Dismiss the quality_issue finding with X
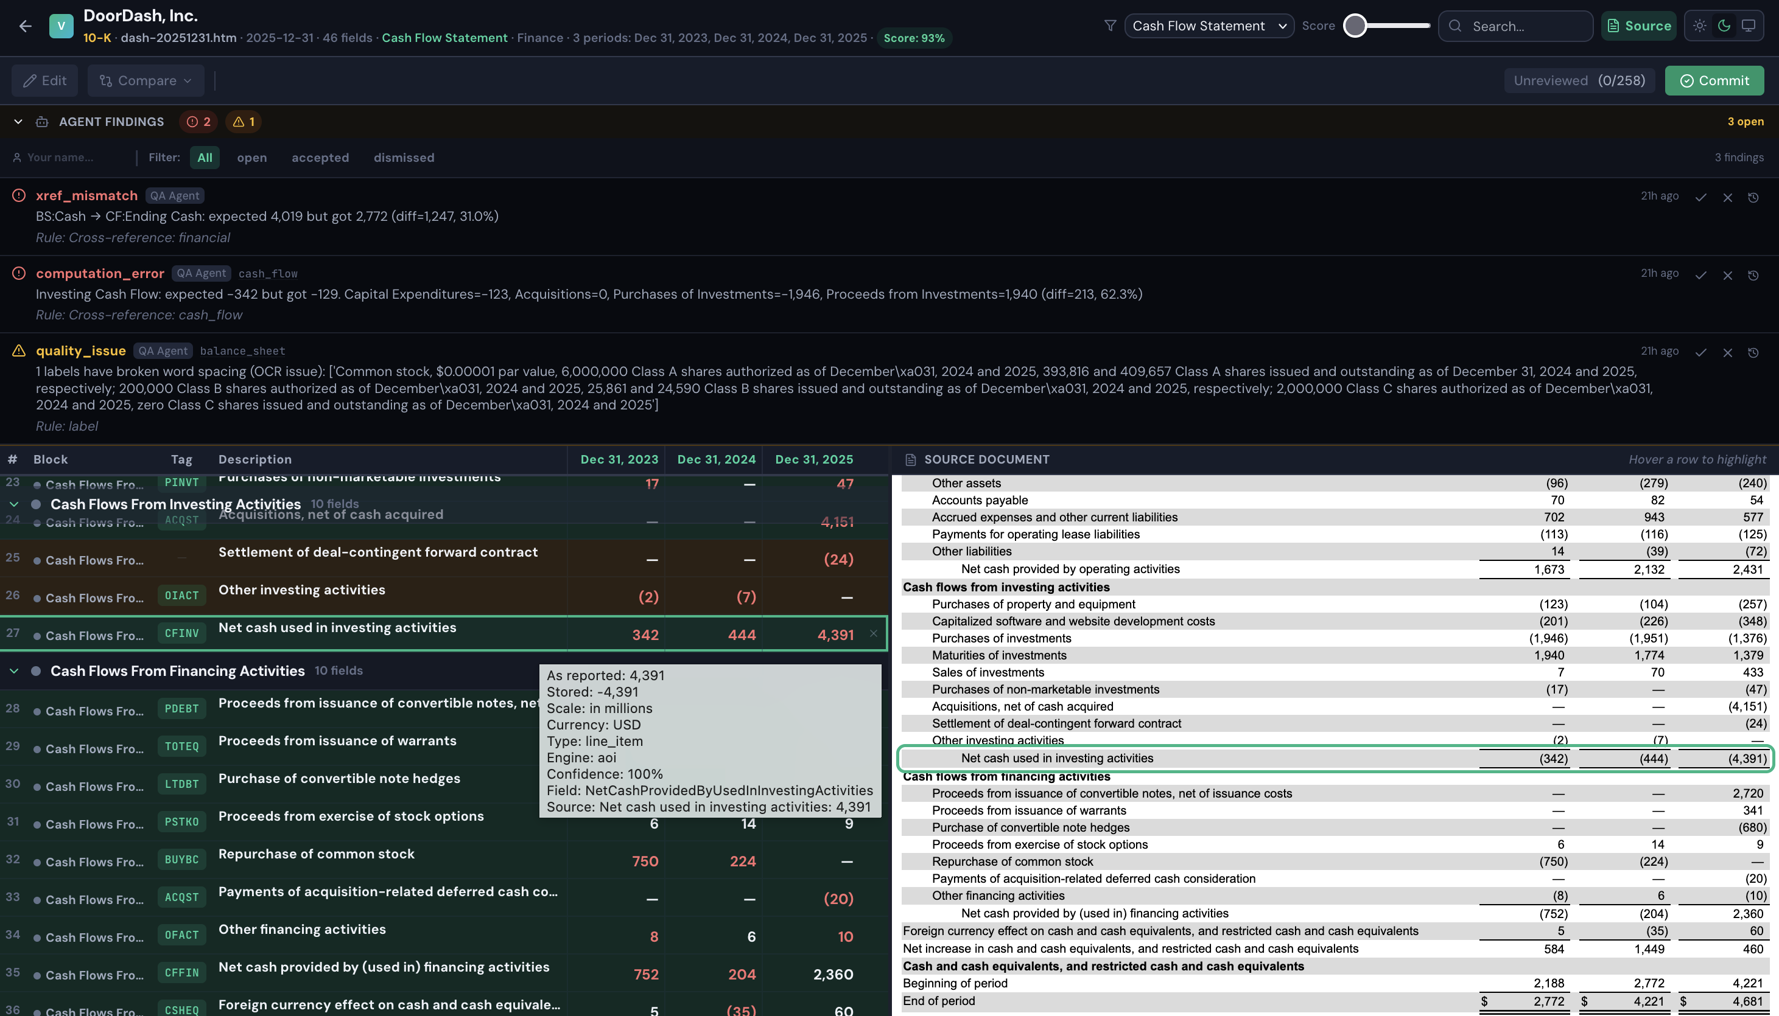This screenshot has width=1779, height=1016. [x=1727, y=352]
